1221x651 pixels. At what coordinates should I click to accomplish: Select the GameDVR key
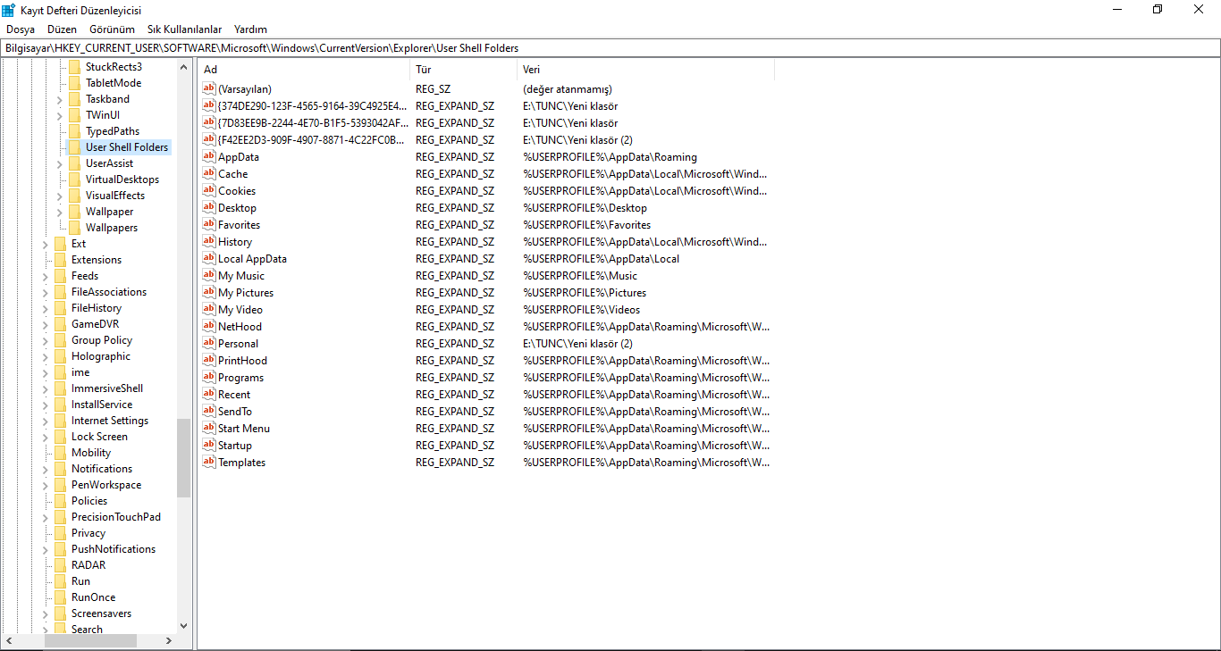click(95, 324)
